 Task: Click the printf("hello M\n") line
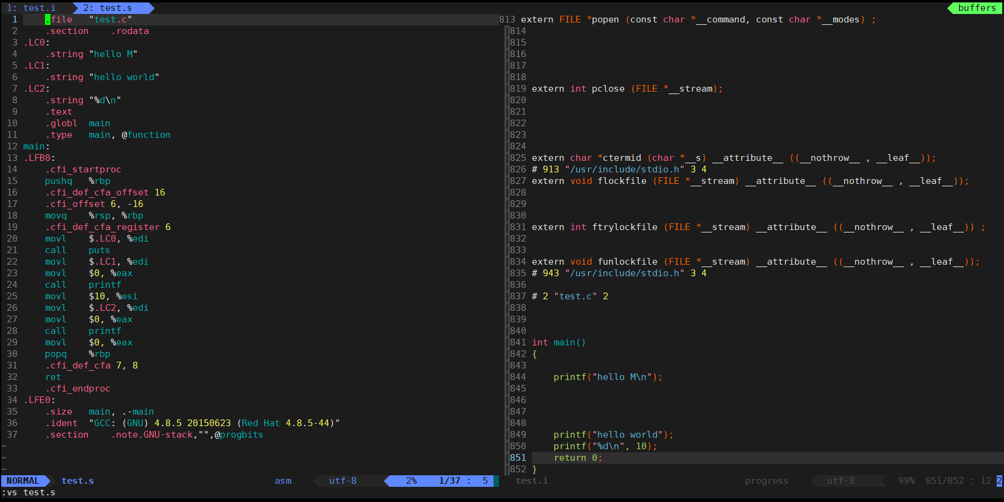click(608, 377)
